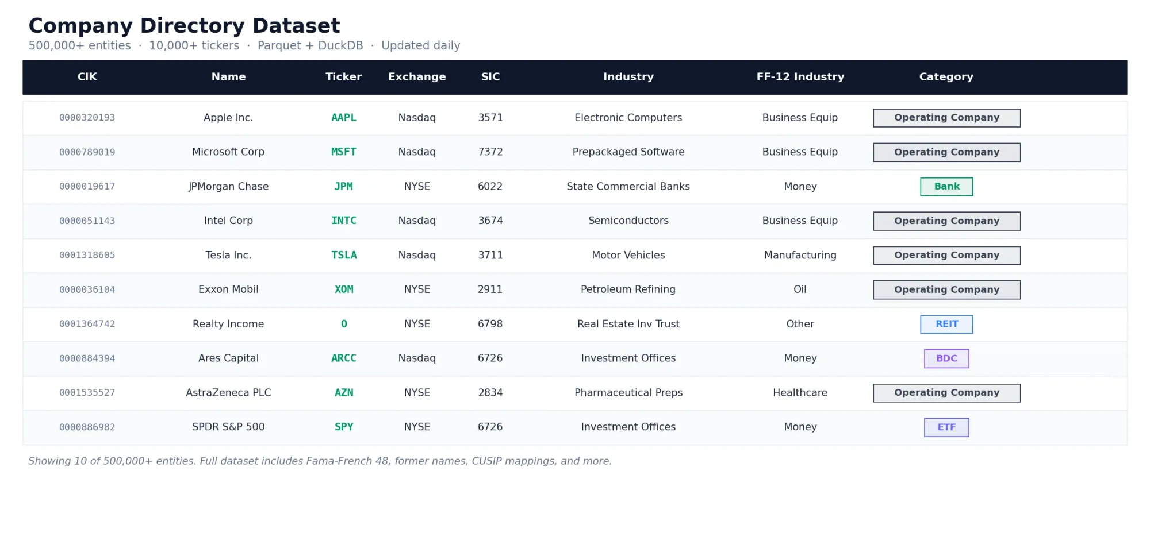The height and width of the screenshot is (552, 1150).
Task: Sort the table by the Name column header
Action: [x=228, y=76]
